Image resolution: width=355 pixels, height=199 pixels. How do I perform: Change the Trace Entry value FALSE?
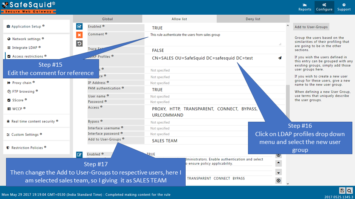(158, 50)
